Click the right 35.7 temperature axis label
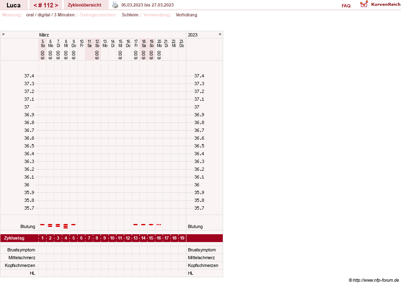Viewport: 401px width, 285px height. 199,208
